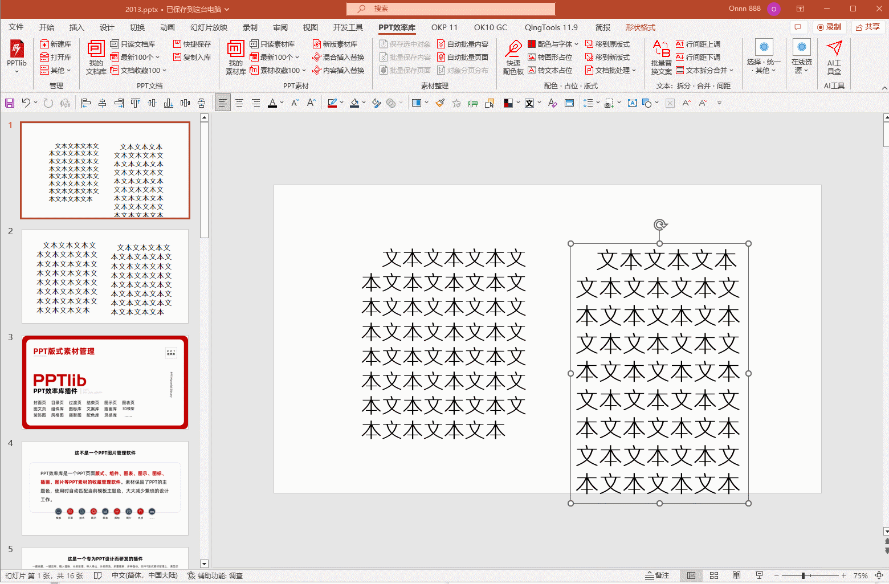Viewport: 889px width, 584px height.
Task: Open PPTlib 新建库 new library
Action: [x=56, y=44]
